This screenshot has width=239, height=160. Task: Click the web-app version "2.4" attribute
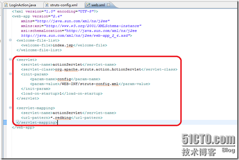pyautogui.click(x=47, y=16)
